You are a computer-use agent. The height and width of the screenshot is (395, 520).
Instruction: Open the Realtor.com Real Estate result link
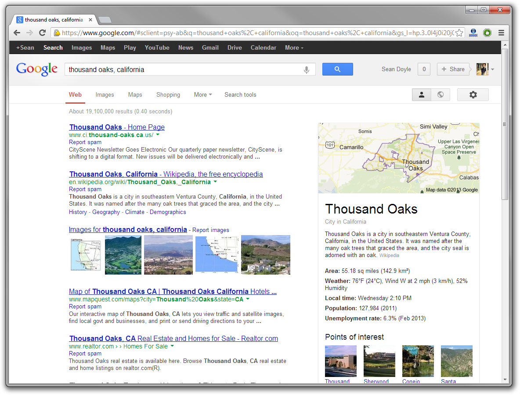173,339
